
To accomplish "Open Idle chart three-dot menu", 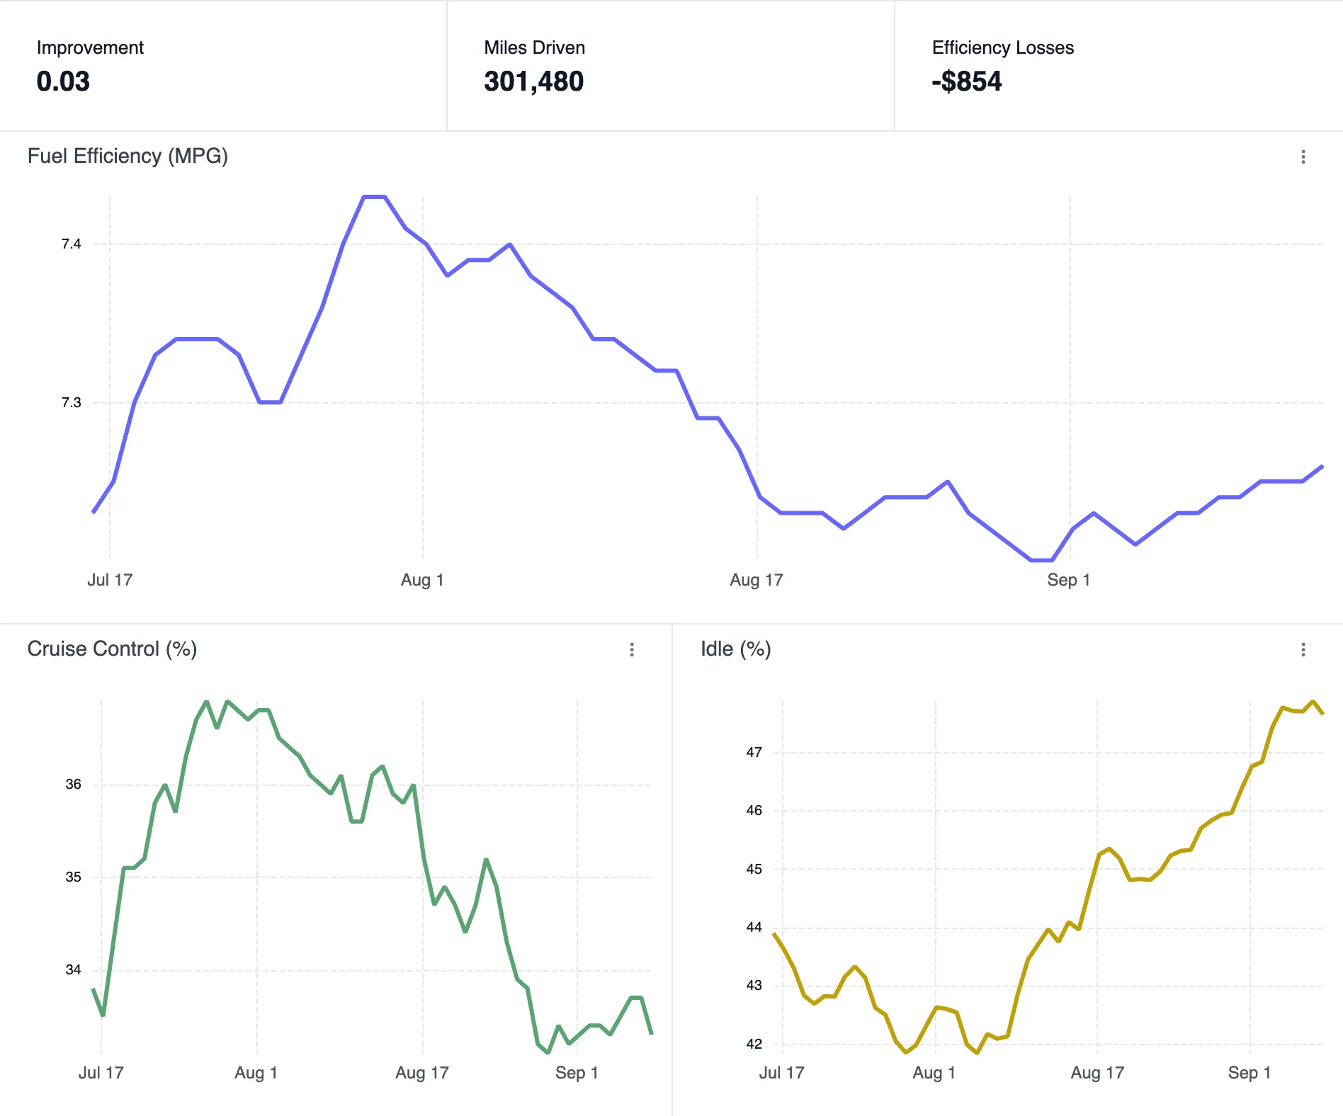I will tap(1303, 649).
